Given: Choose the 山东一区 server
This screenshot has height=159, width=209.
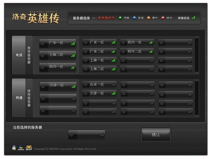Looking at the screenshot, I should (99, 85).
